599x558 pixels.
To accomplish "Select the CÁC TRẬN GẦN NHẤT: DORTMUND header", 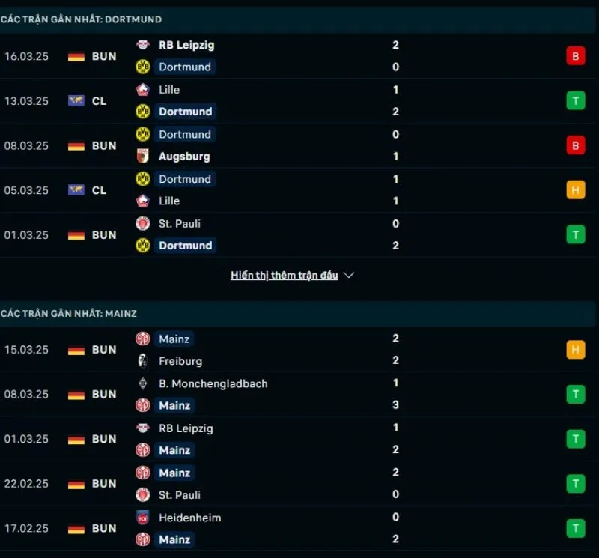I will [81, 20].
